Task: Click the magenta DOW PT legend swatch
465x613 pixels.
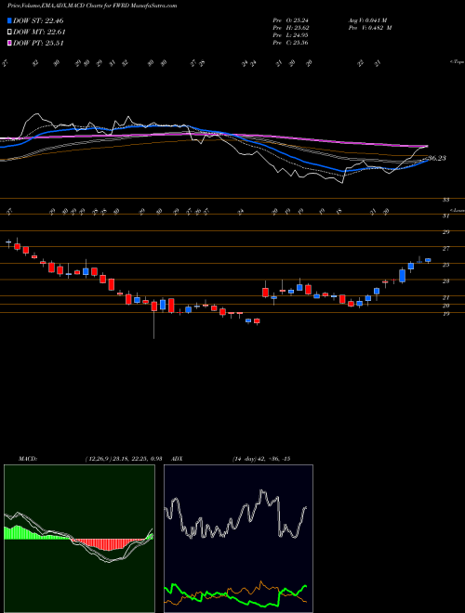Action: pos(9,43)
